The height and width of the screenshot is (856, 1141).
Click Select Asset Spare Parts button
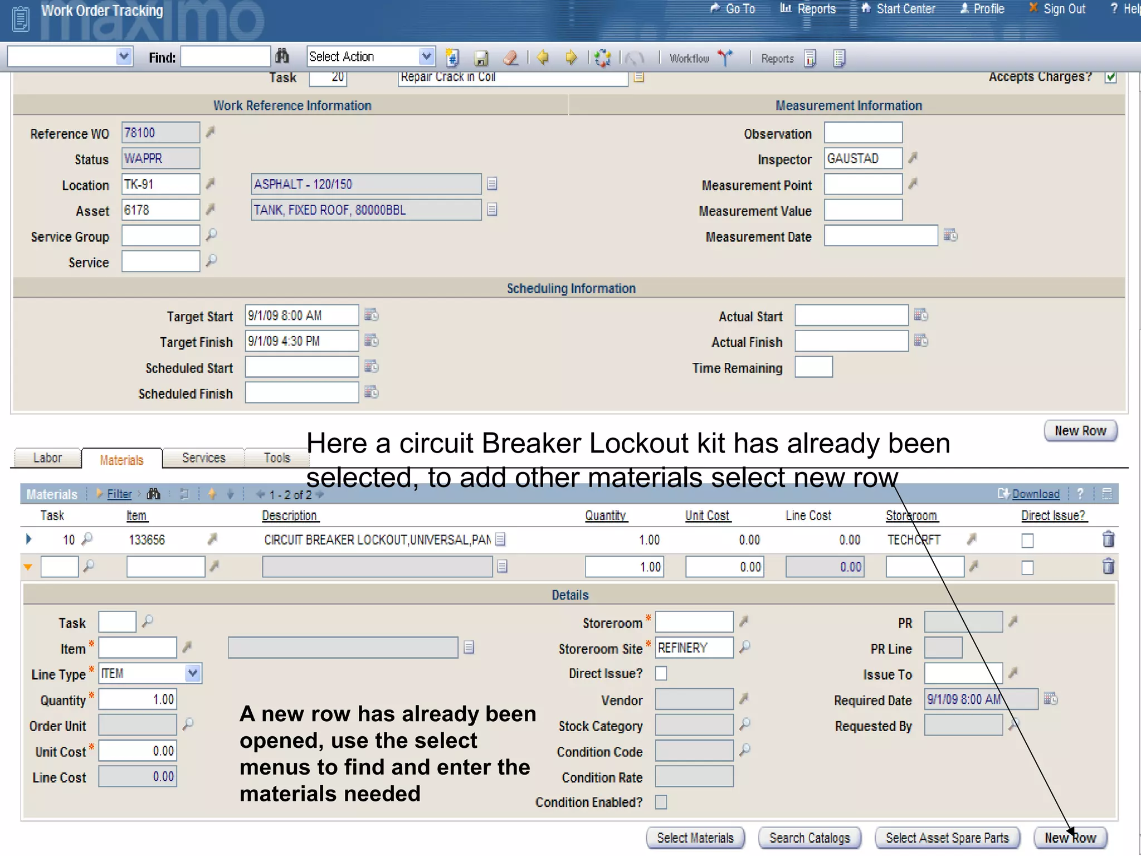click(x=947, y=838)
